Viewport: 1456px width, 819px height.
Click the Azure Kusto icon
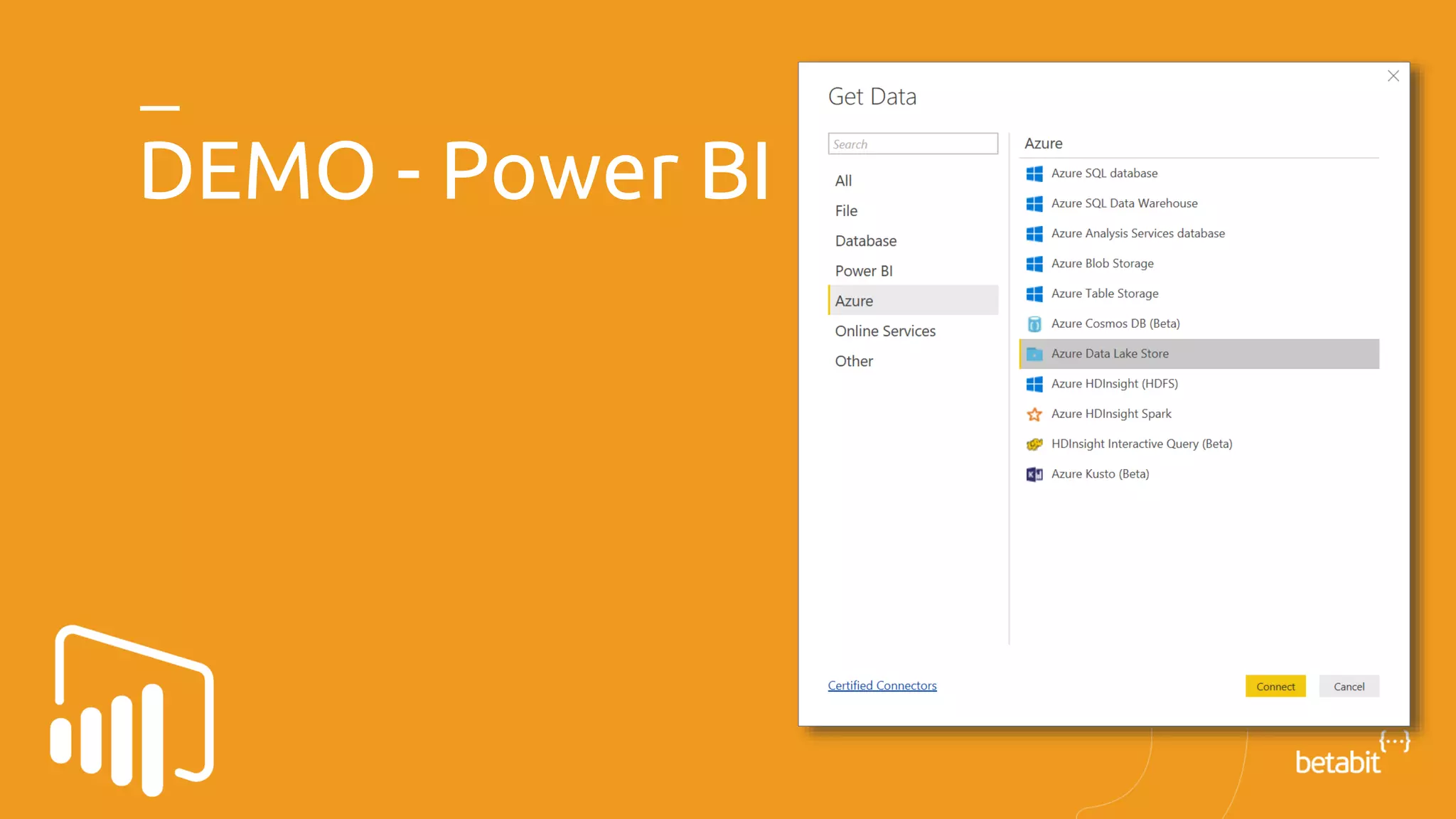tap(1034, 474)
